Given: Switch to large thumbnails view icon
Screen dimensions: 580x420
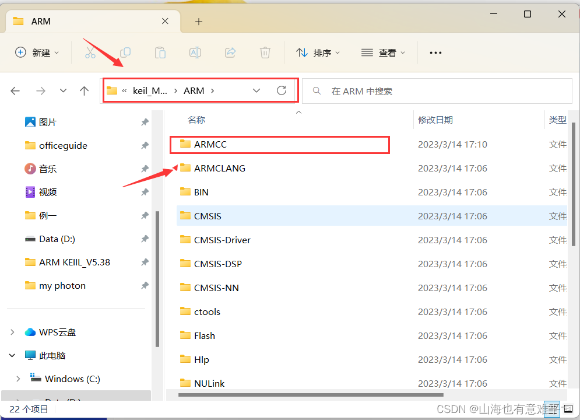Looking at the screenshot, I should click(x=568, y=409).
